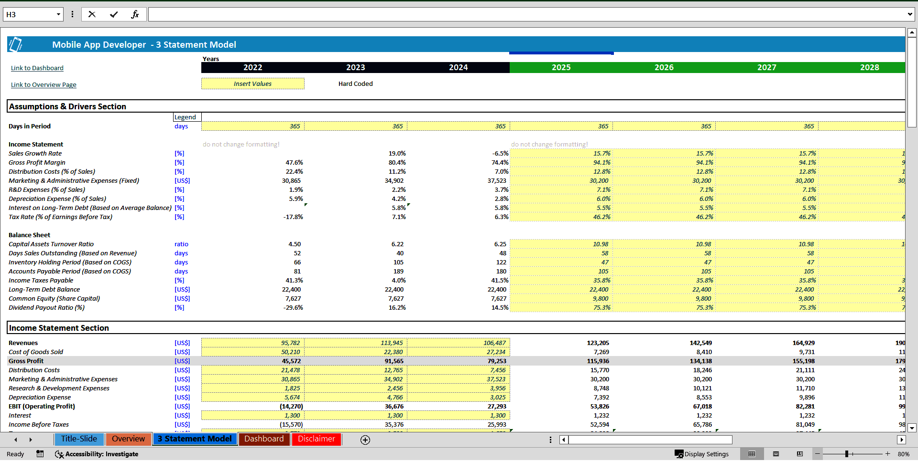Zoom in with the plus icon
Viewport: 918px width, 461px height.
(x=888, y=454)
